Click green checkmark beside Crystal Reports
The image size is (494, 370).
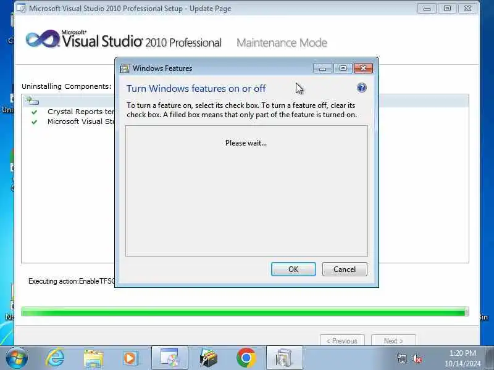pyautogui.click(x=35, y=112)
